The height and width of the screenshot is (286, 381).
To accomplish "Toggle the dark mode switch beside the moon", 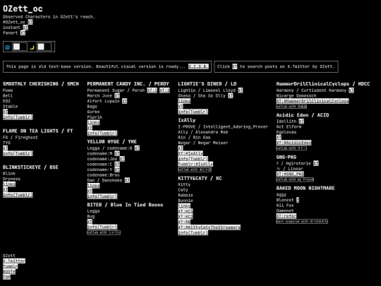I will [44, 47].
